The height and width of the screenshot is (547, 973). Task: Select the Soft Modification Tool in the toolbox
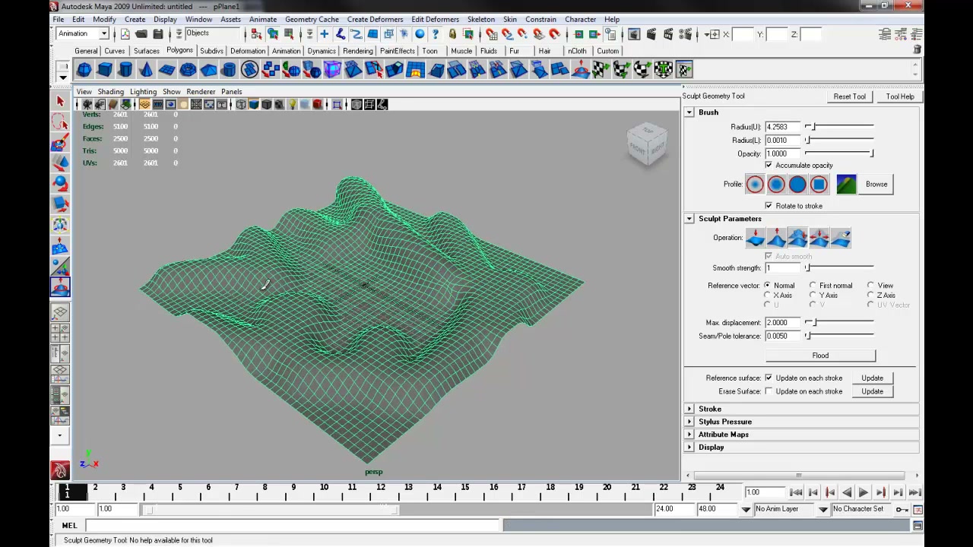pos(60,245)
